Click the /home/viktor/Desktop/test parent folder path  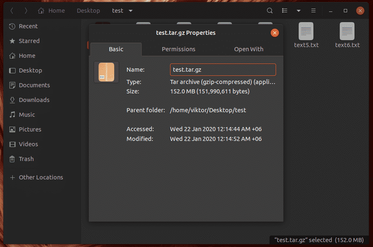point(208,110)
